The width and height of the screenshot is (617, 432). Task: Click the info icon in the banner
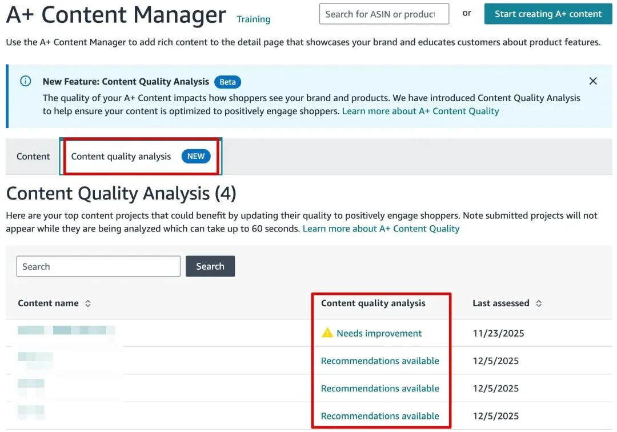(x=26, y=81)
